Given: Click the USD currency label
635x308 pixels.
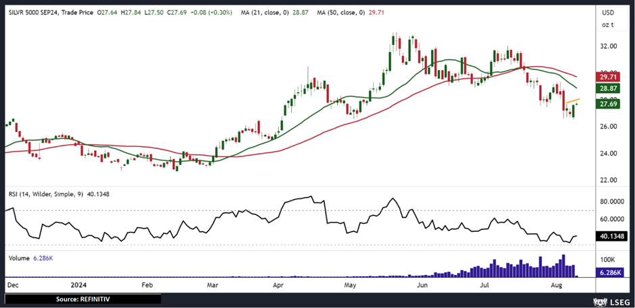Looking at the screenshot, I should coord(608,14).
